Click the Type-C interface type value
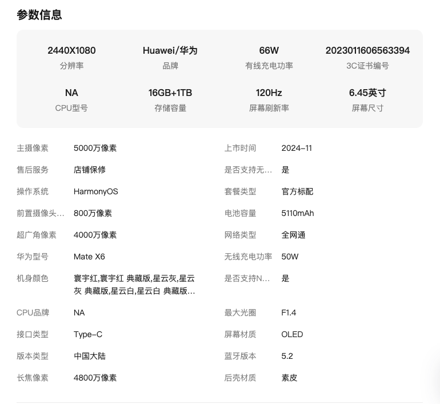 88,334
